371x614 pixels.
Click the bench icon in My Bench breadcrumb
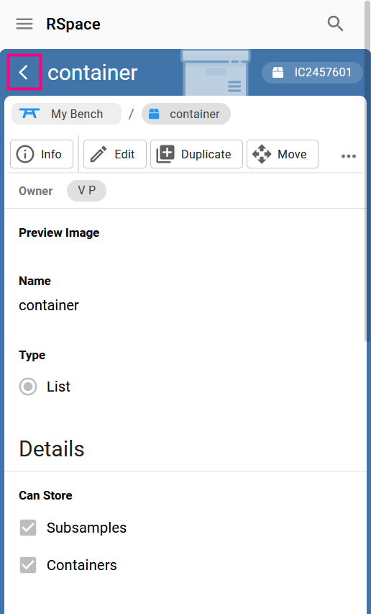[x=29, y=114]
